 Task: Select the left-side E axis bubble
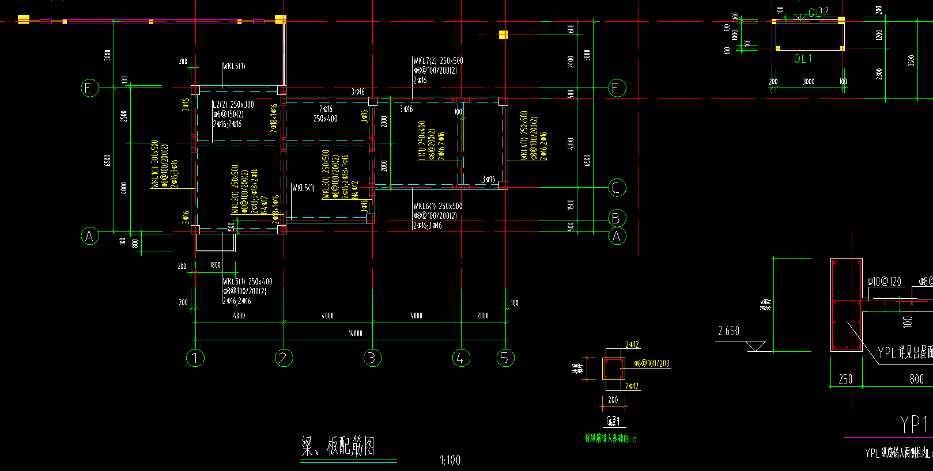click(89, 88)
